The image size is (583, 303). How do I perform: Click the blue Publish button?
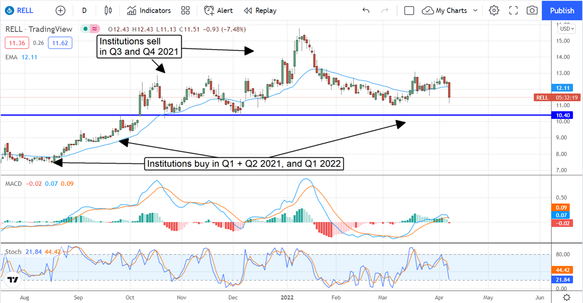click(562, 10)
